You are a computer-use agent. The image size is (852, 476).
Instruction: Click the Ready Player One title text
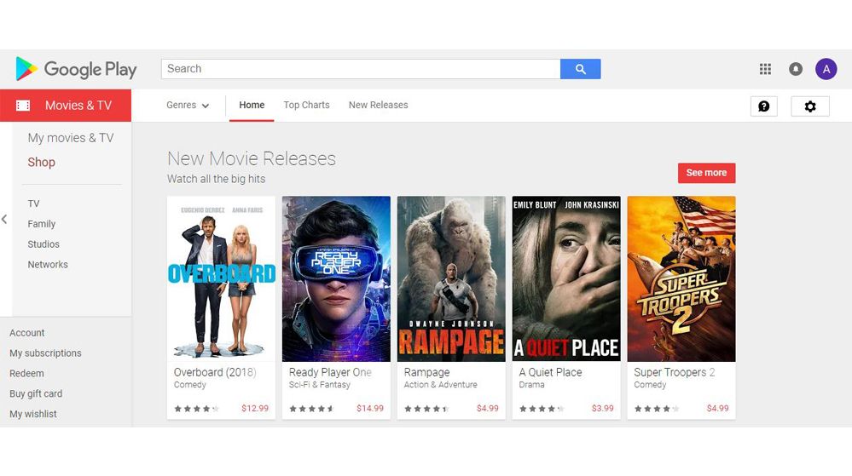pos(330,372)
